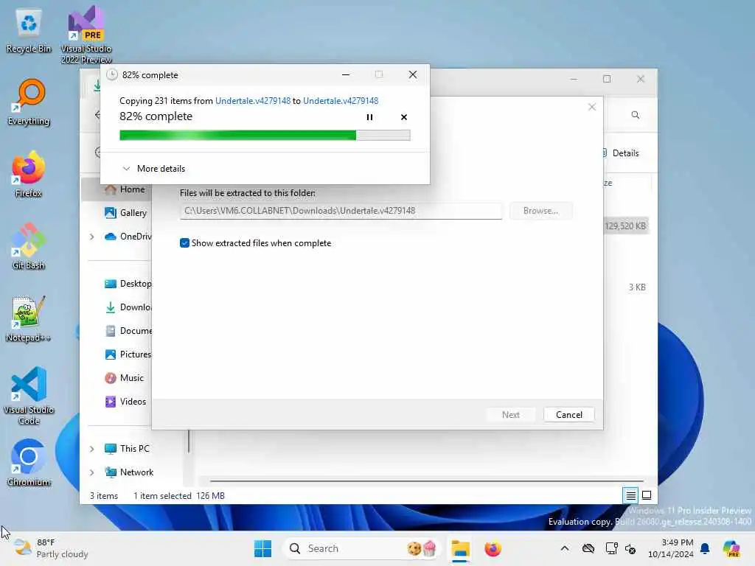Open Desktop in navigation pane
This screenshot has width=755, height=566.
128,284
